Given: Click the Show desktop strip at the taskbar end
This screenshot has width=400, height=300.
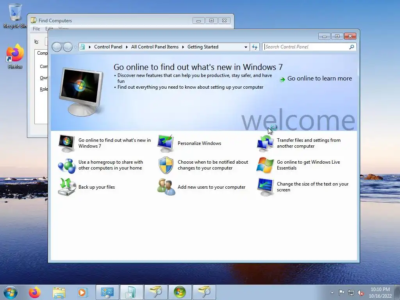Looking at the screenshot, I should 397,292.
